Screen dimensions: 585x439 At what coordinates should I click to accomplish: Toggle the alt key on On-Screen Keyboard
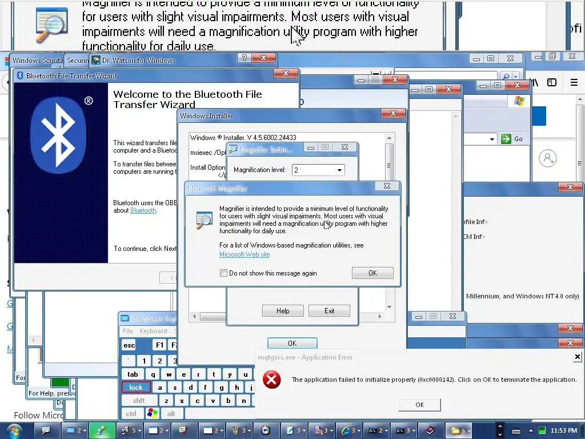[171, 414]
